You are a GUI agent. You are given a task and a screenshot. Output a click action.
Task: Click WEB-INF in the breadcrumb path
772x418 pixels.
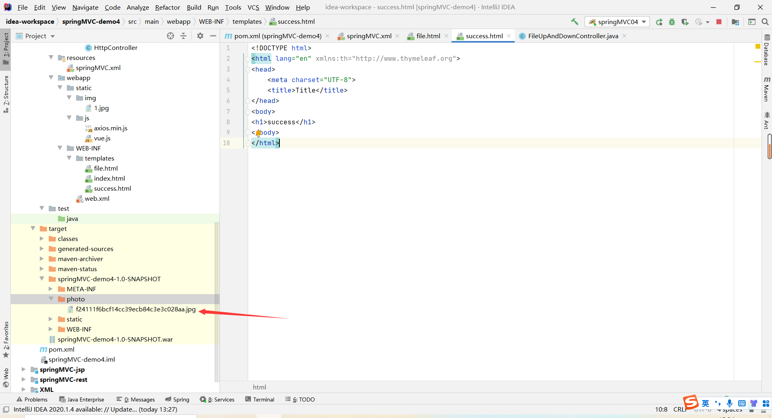point(211,22)
